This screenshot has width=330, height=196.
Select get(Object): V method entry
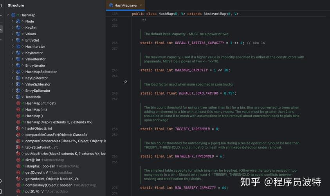[x=37, y=172]
